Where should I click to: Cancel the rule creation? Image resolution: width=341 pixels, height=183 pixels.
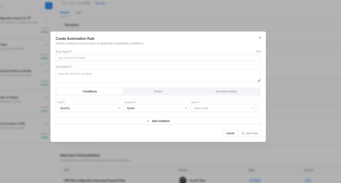[230, 133]
